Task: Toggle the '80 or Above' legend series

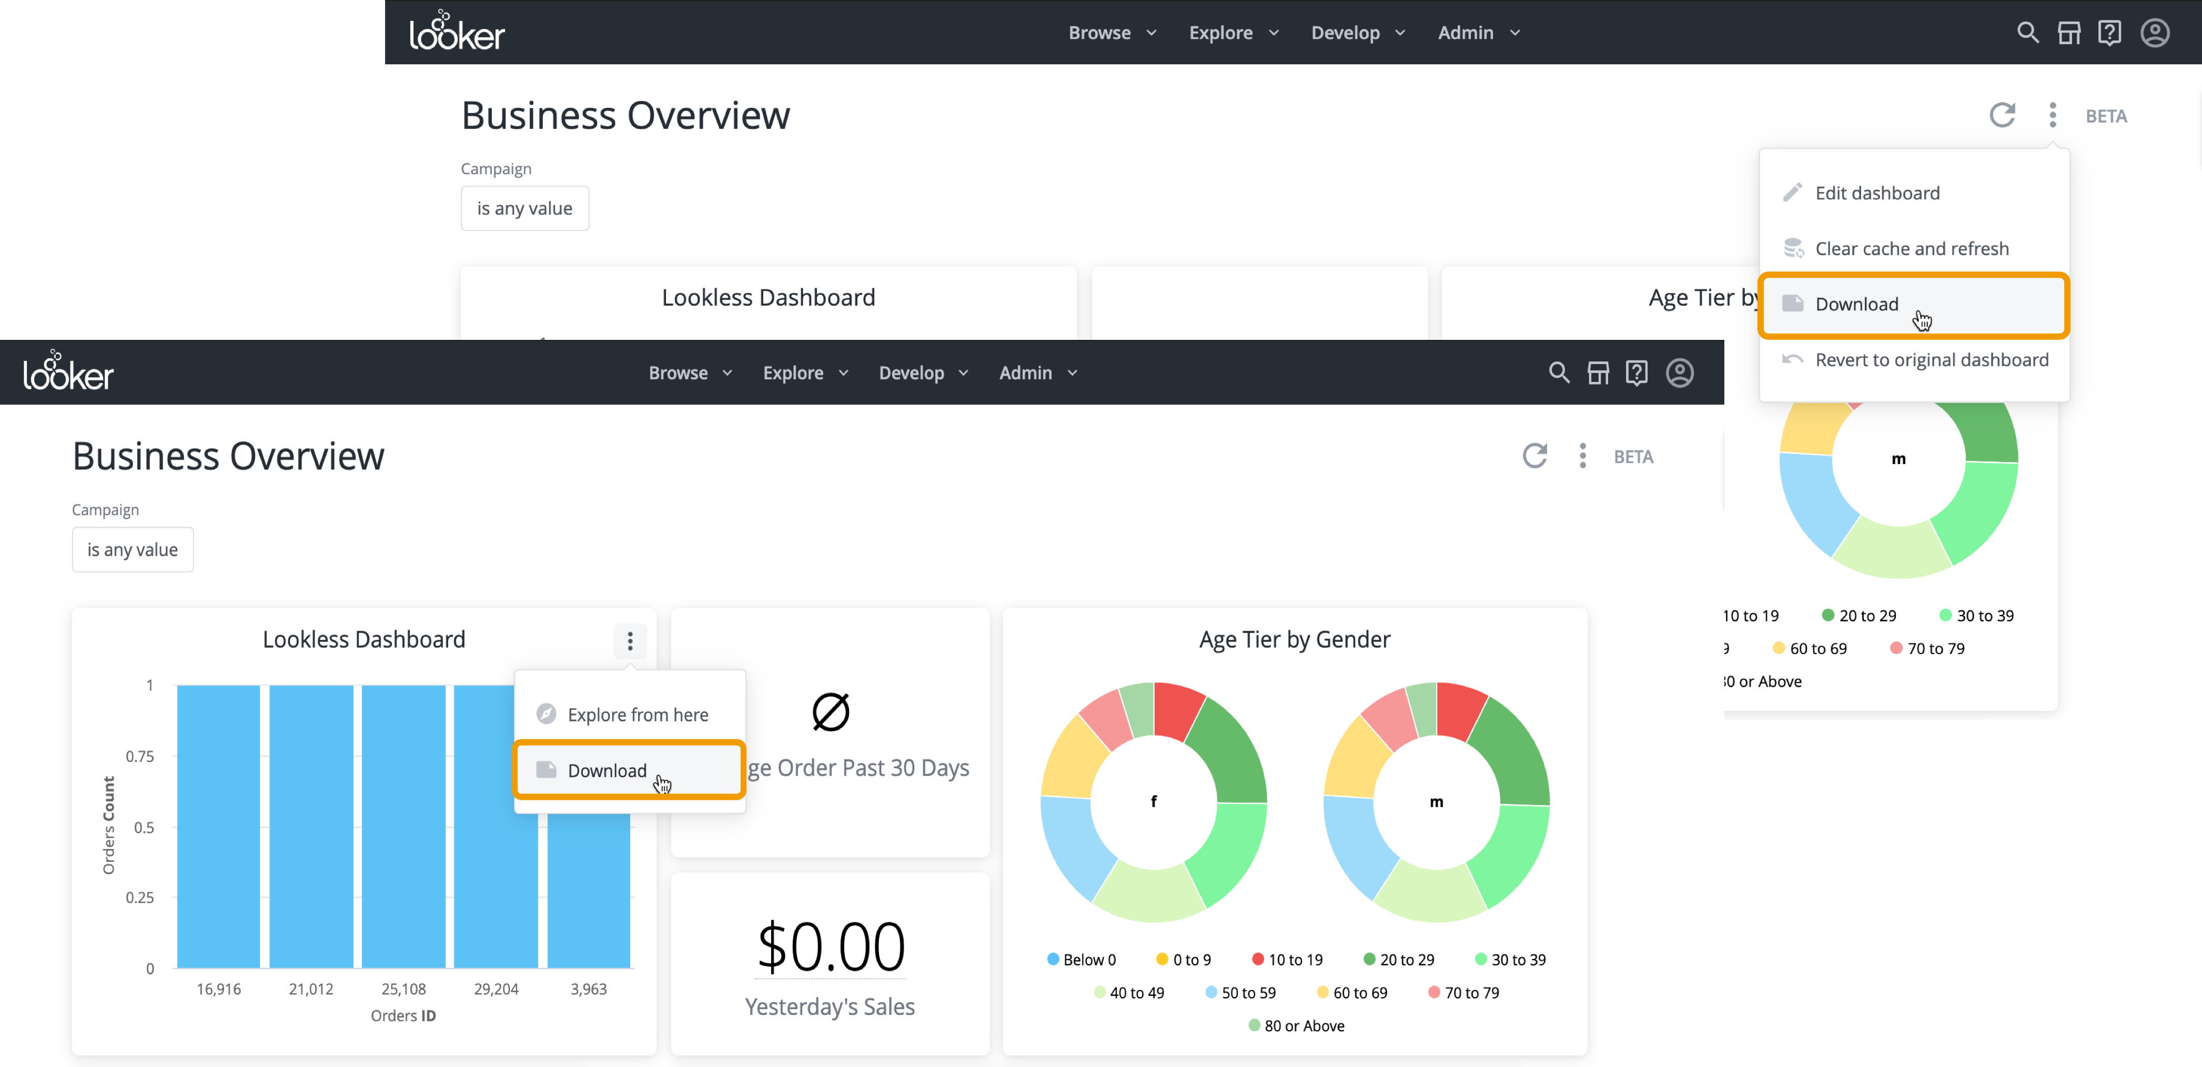Action: pyautogui.click(x=1296, y=1025)
